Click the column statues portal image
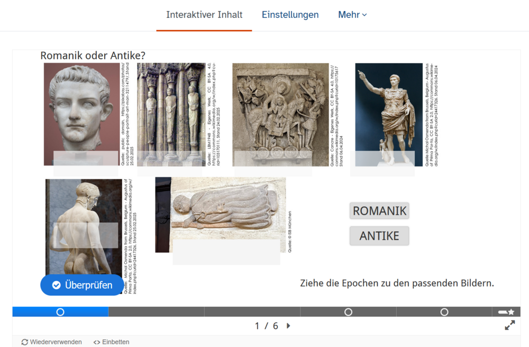This screenshot has width=529, height=347. point(171,114)
